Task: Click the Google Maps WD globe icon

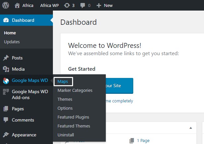Action: point(6,81)
